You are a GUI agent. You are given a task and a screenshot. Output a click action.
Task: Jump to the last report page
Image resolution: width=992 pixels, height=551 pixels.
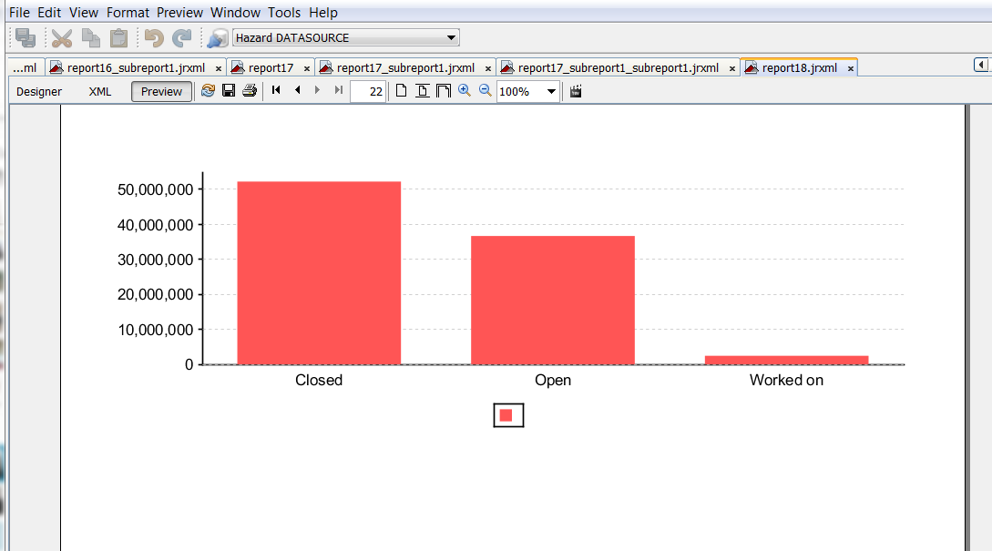tap(338, 90)
